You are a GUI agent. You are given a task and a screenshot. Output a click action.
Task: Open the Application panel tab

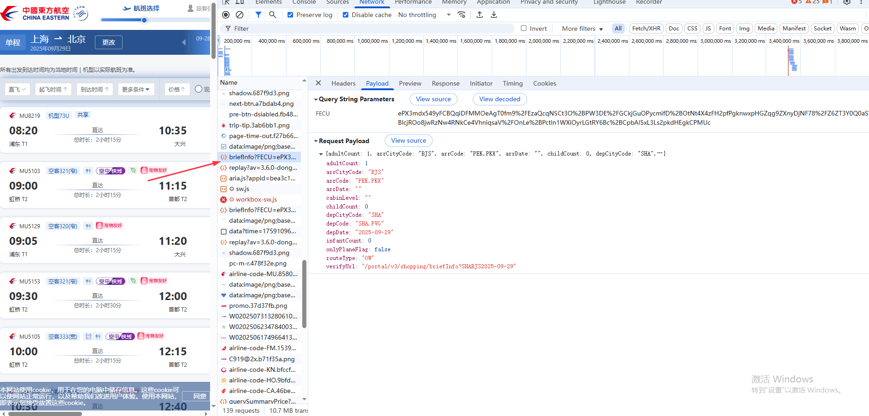pos(493,2)
